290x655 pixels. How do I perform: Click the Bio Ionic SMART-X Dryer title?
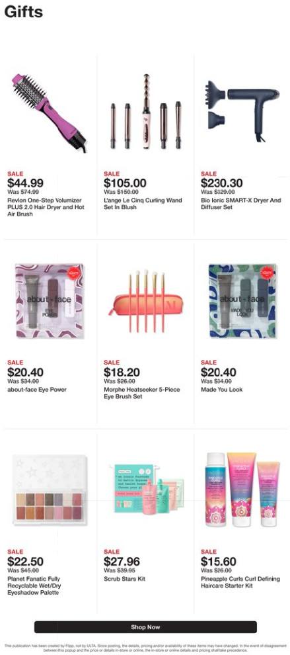[240, 204]
